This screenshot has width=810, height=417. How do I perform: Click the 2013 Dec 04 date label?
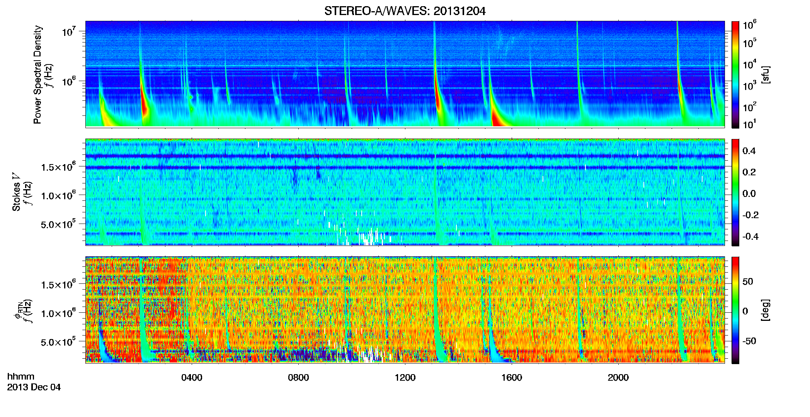click(34, 387)
